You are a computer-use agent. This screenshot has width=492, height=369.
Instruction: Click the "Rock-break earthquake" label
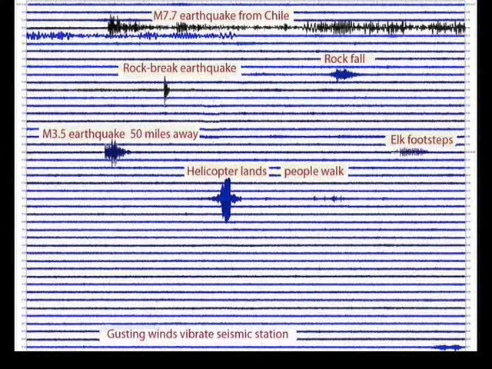tap(179, 68)
